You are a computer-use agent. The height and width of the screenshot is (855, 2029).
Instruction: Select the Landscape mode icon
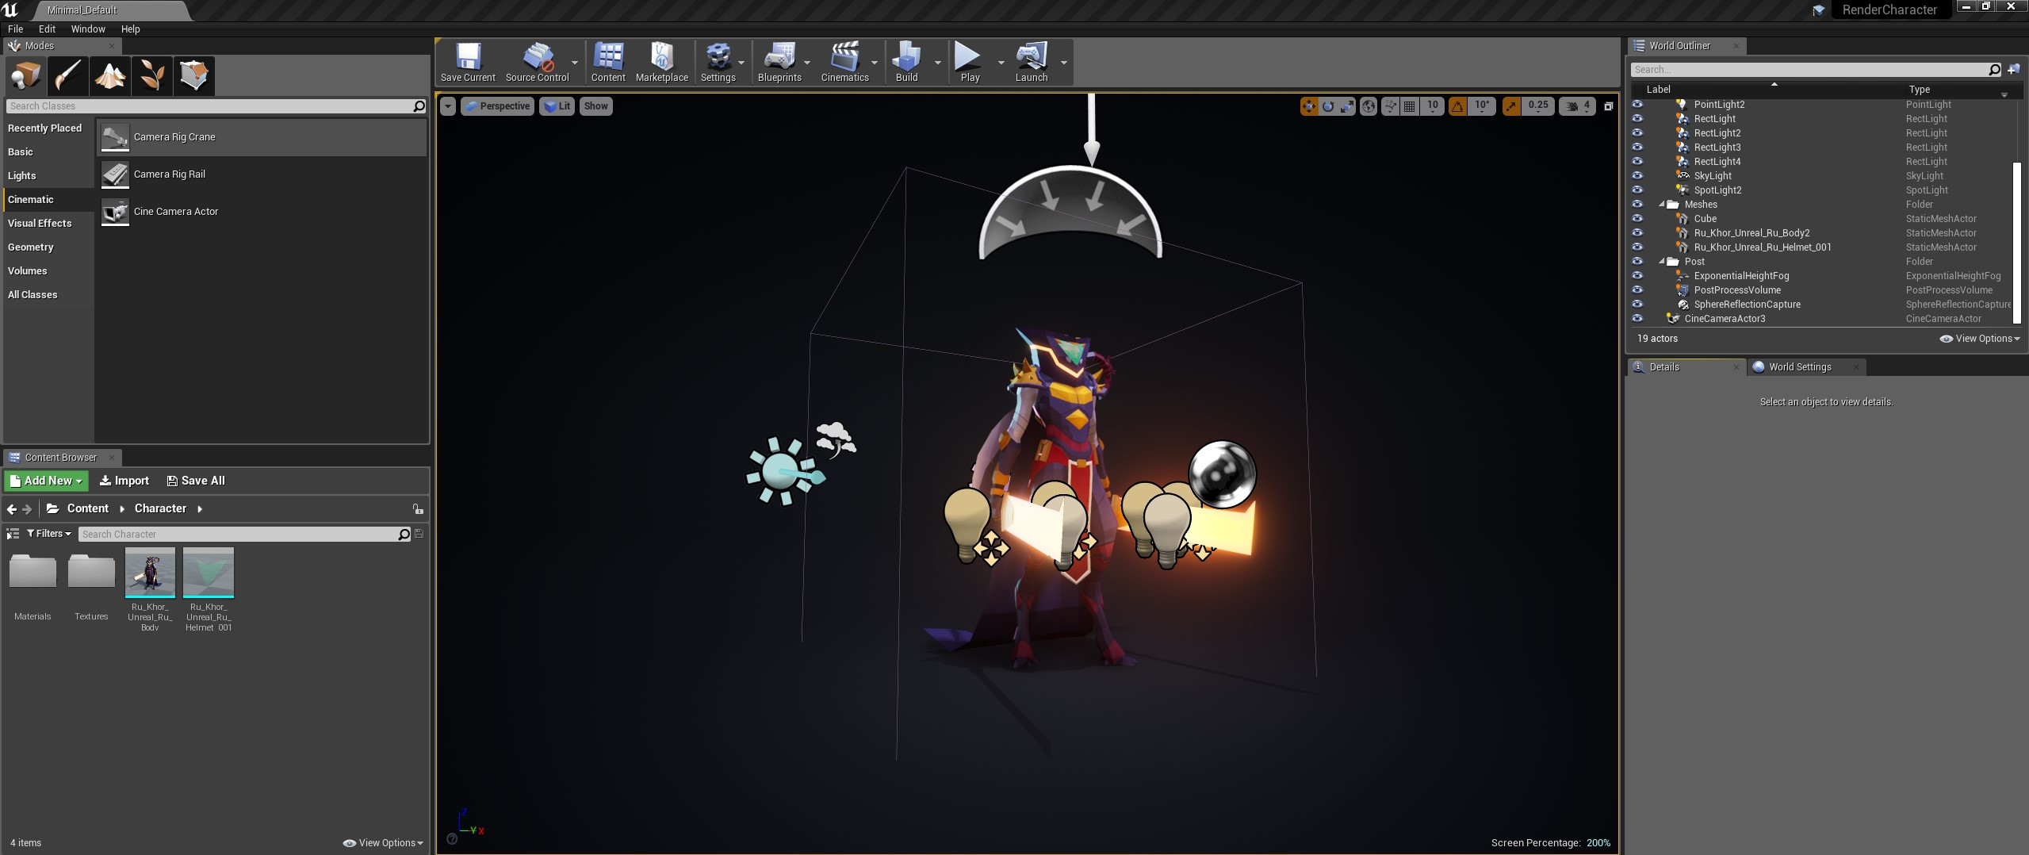pos(109,76)
